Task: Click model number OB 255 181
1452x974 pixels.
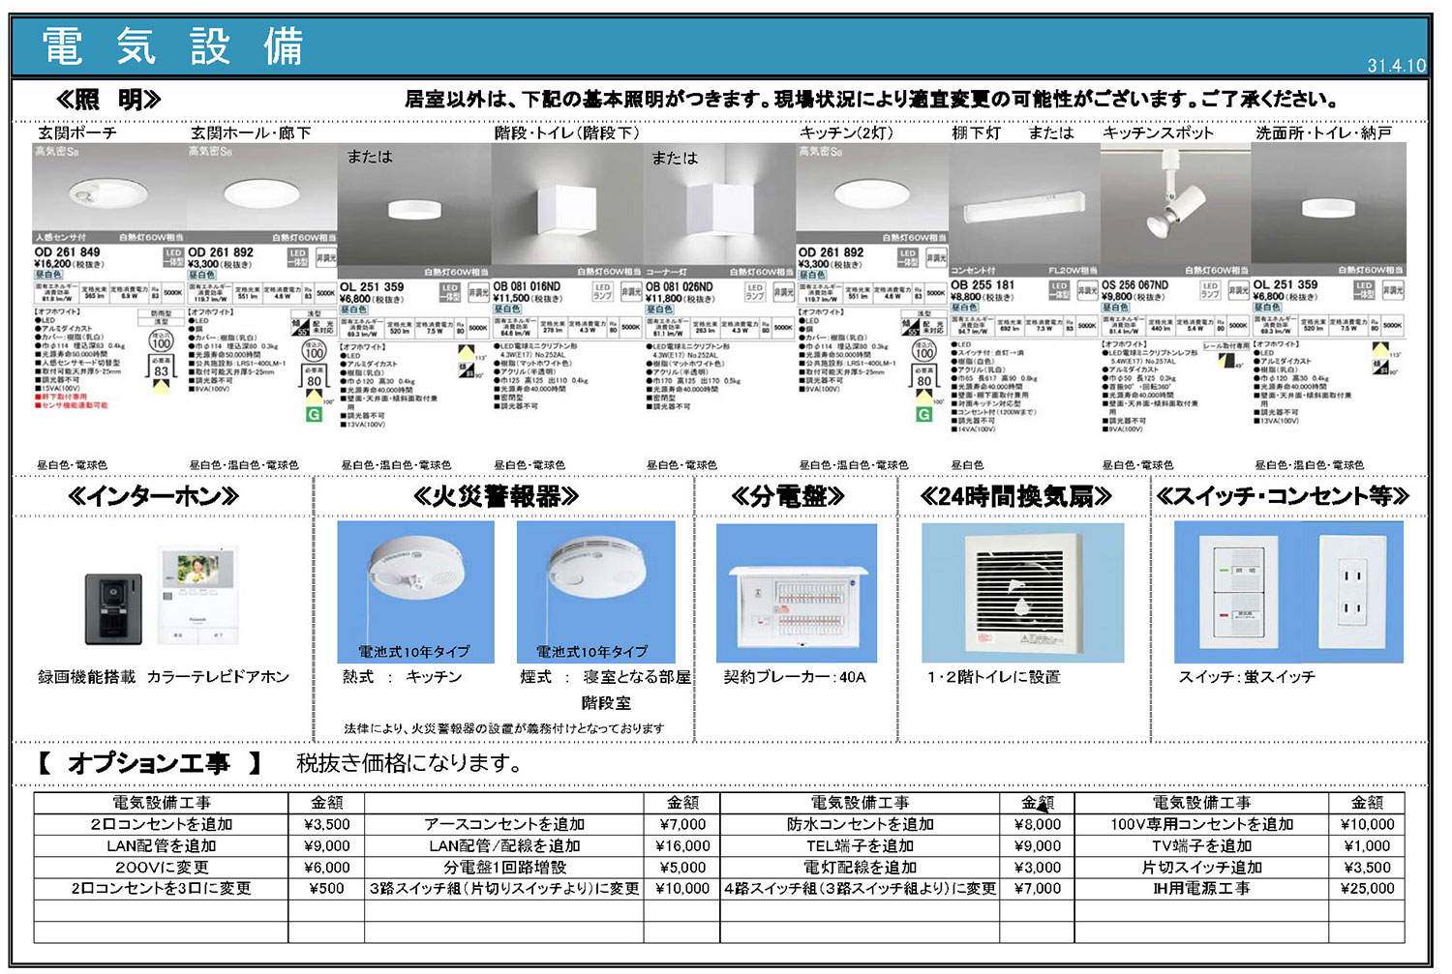Action: click(983, 285)
